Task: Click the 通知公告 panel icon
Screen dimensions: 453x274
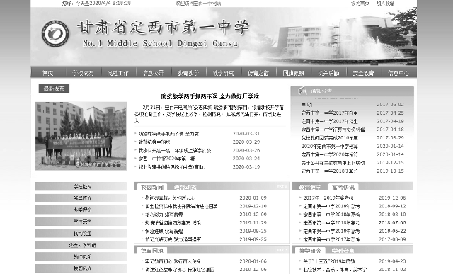Action: point(302,91)
